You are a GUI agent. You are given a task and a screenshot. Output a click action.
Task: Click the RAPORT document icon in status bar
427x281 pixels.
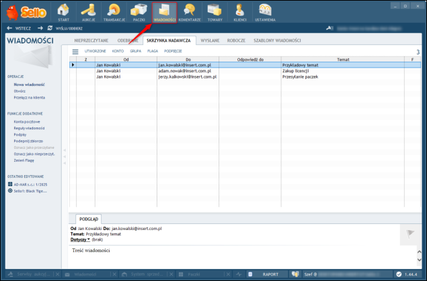[250, 274]
